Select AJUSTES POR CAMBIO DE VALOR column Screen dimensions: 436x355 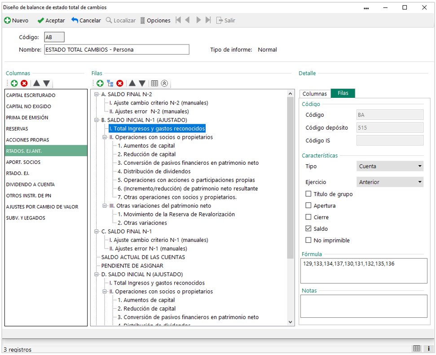pyautogui.click(x=46, y=207)
